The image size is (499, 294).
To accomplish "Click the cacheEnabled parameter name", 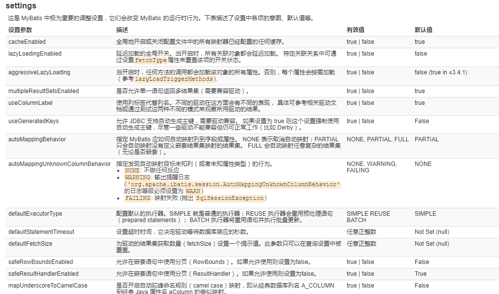I will (x=27, y=42).
